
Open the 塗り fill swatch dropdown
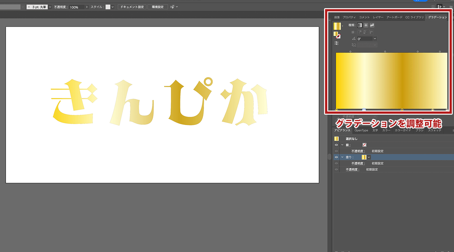(369, 157)
